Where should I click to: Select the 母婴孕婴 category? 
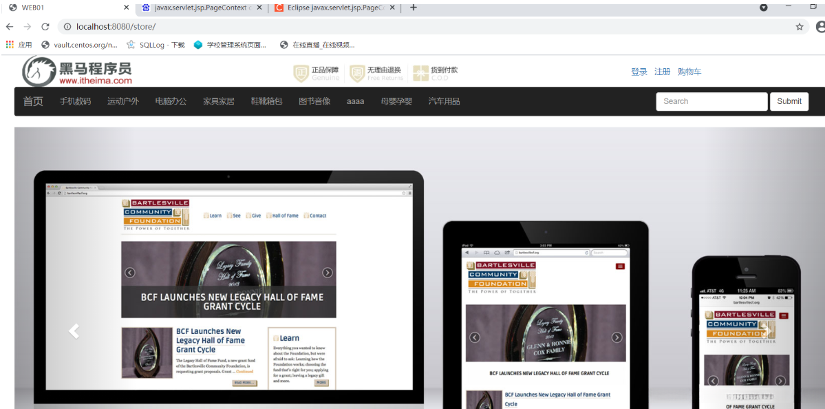[397, 101]
